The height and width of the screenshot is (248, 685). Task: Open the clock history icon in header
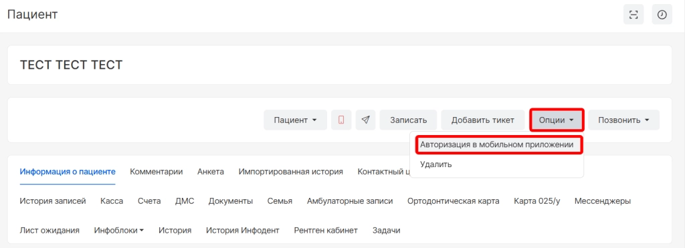click(x=662, y=15)
